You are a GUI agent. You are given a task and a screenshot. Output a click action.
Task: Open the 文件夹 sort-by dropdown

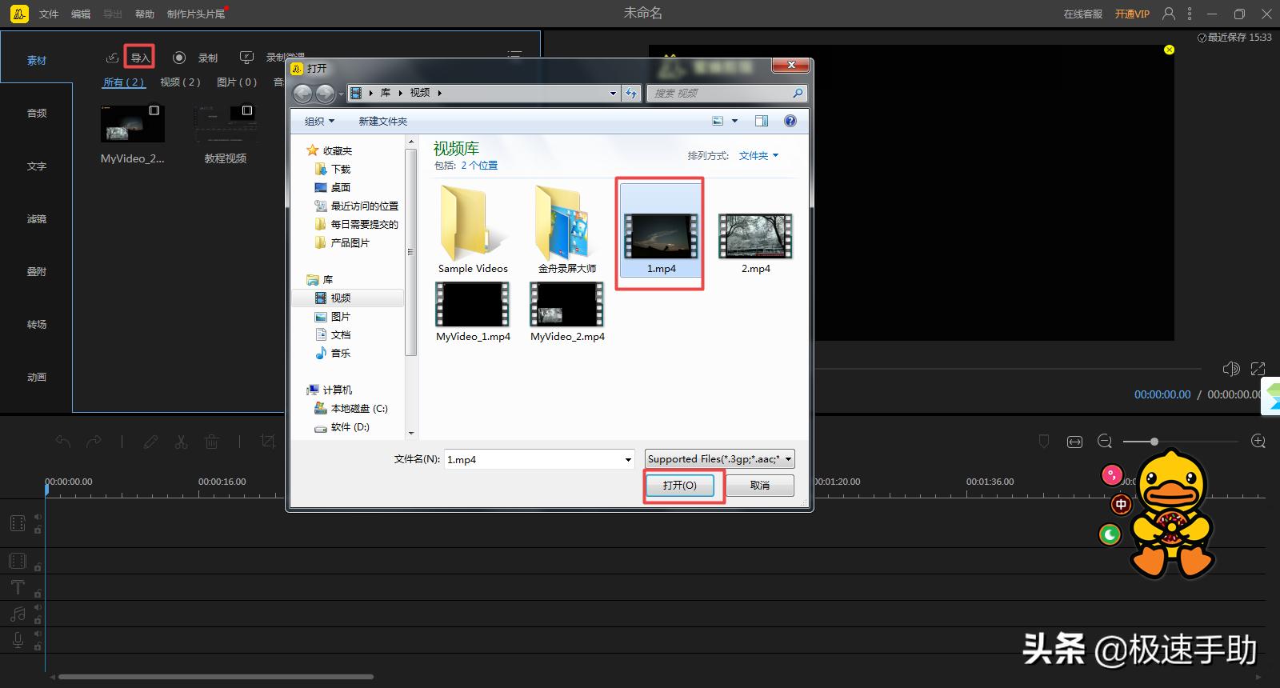[758, 156]
